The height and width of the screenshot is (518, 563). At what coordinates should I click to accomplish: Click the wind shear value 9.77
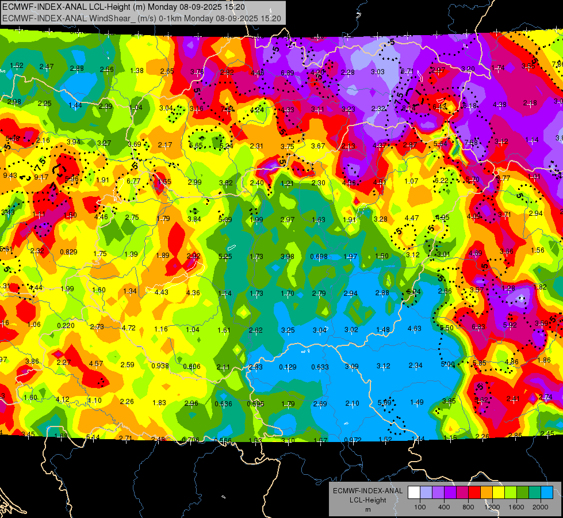pyautogui.click(x=503, y=178)
